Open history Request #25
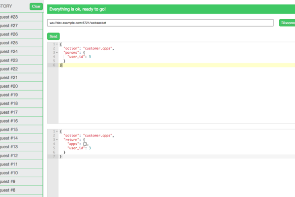The image size is (295, 197). click(21, 43)
